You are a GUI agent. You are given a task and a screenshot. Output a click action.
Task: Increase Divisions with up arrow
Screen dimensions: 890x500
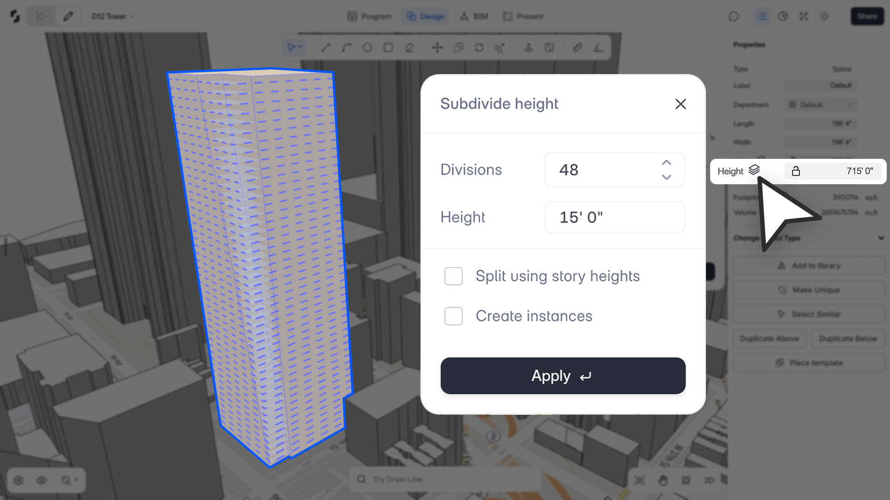coord(667,162)
